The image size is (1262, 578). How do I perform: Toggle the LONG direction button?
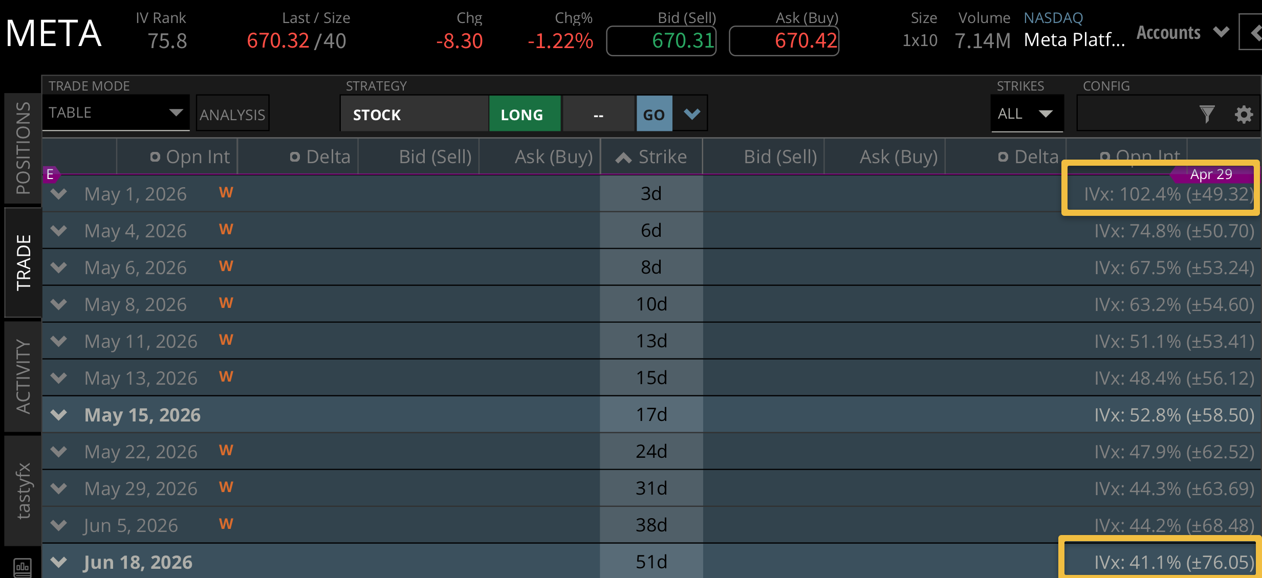(524, 114)
